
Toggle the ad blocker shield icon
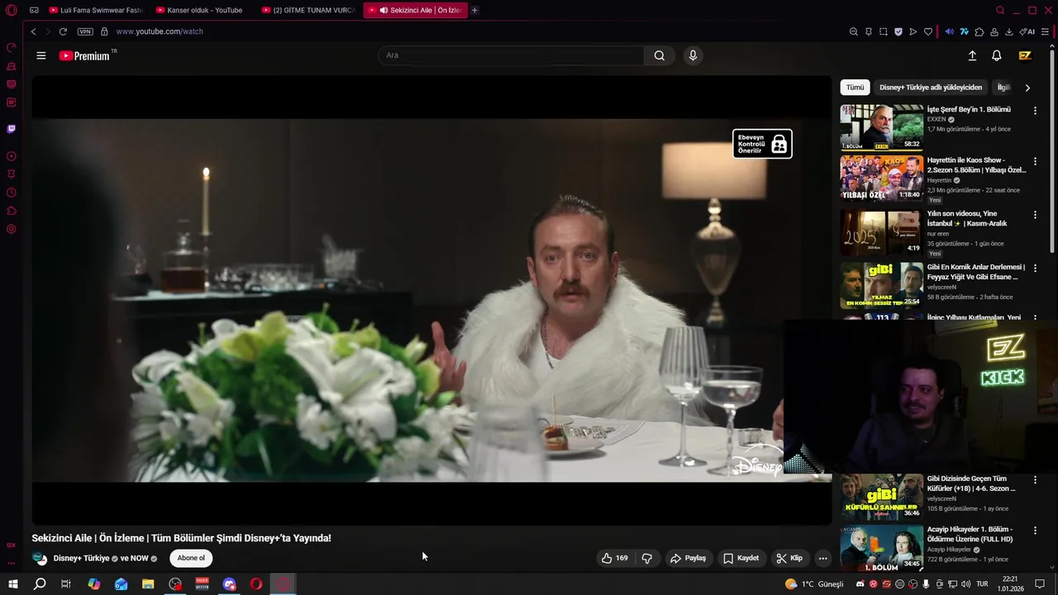pyautogui.click(x=898, y=31)
